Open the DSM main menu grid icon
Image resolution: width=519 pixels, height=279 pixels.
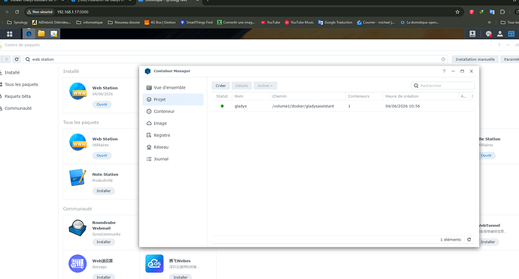pos(9,34)
